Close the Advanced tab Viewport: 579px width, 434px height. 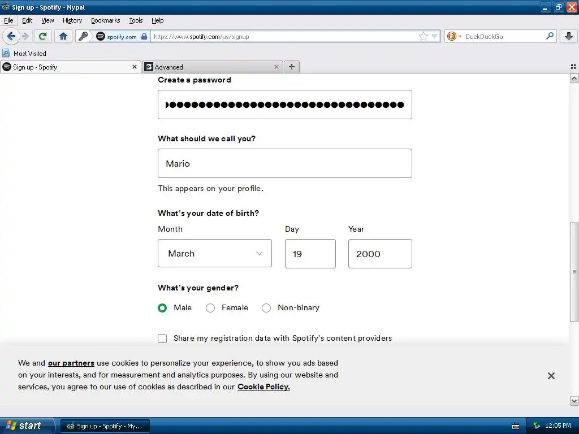276,67
